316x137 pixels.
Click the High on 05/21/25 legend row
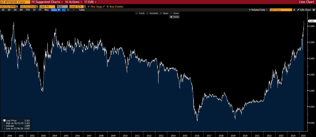pos(17,123)
